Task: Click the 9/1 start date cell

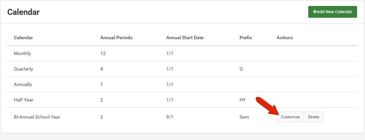Action: pos(170,117)
